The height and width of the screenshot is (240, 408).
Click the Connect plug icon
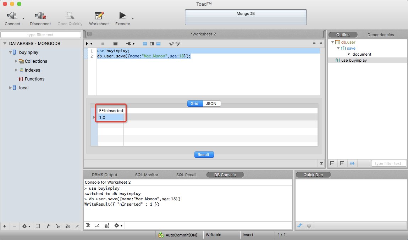coord(12,16)
